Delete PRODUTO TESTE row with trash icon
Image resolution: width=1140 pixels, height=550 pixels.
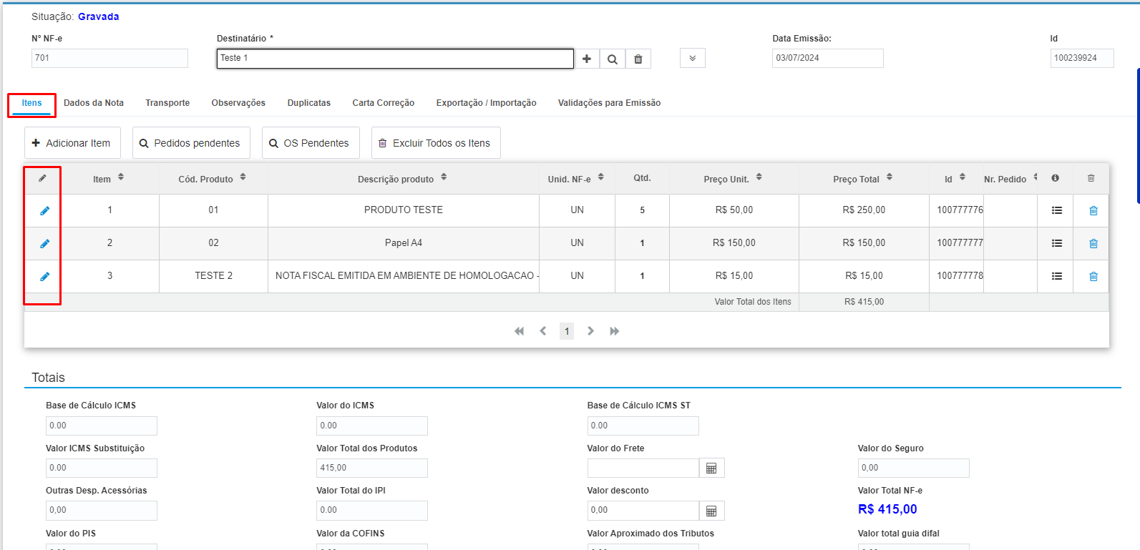[1093, 210]
